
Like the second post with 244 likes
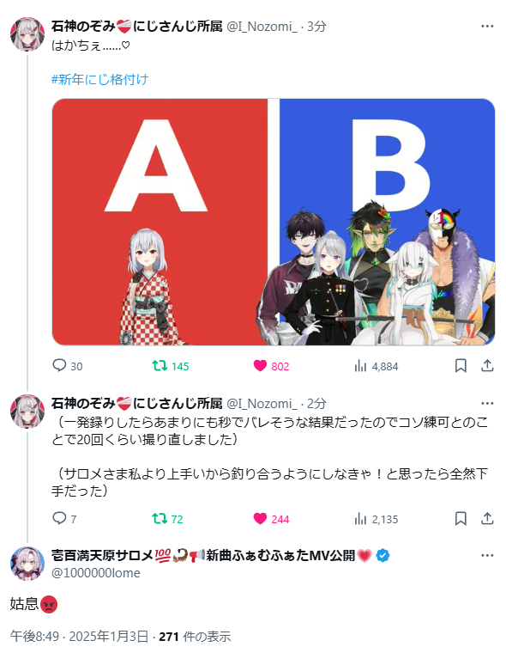[260, 519]
